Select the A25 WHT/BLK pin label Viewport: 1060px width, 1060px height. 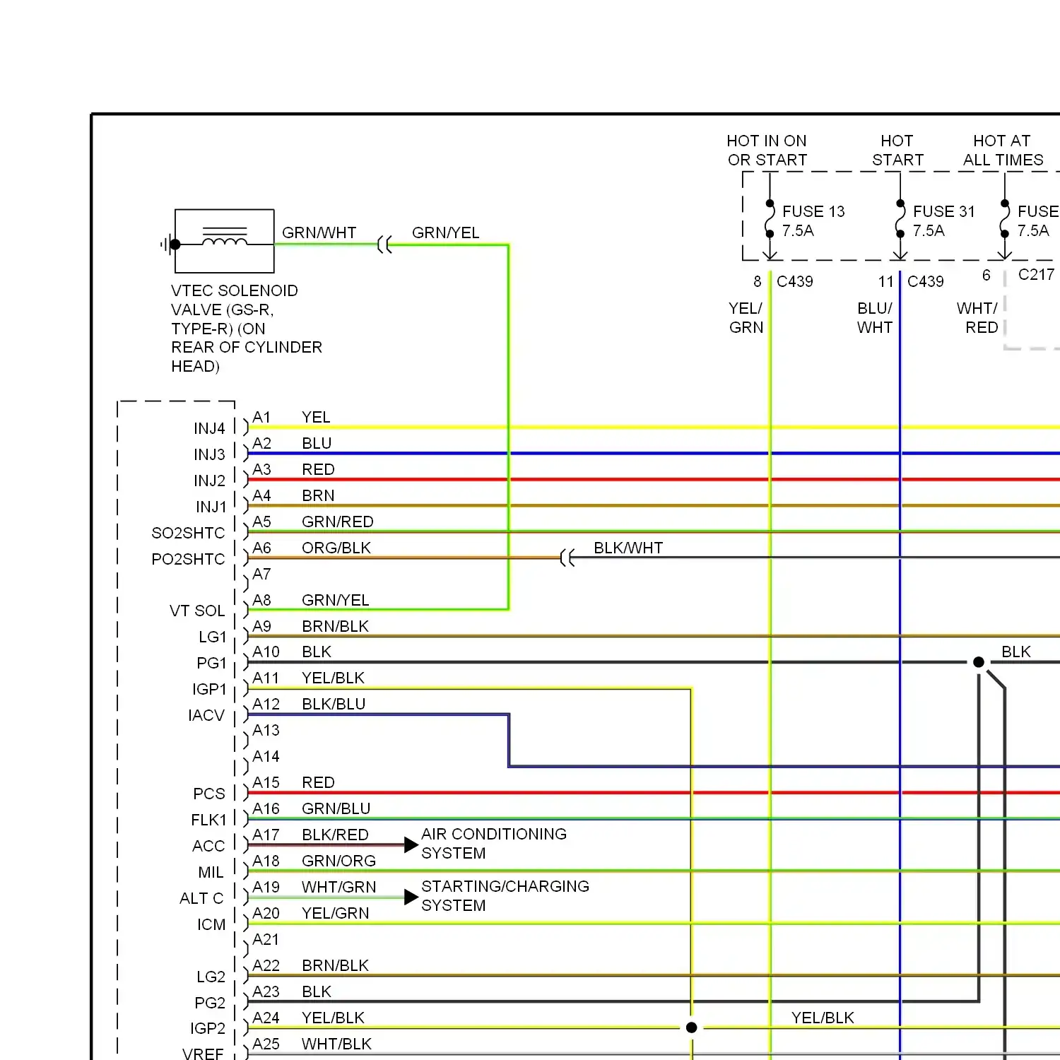pyautogui.click(x=312, y=1044)
